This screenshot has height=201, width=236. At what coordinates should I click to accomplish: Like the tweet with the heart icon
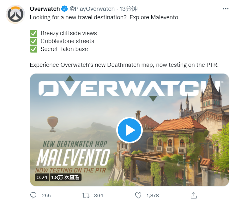pyautogui.click(x=138, y=195)
